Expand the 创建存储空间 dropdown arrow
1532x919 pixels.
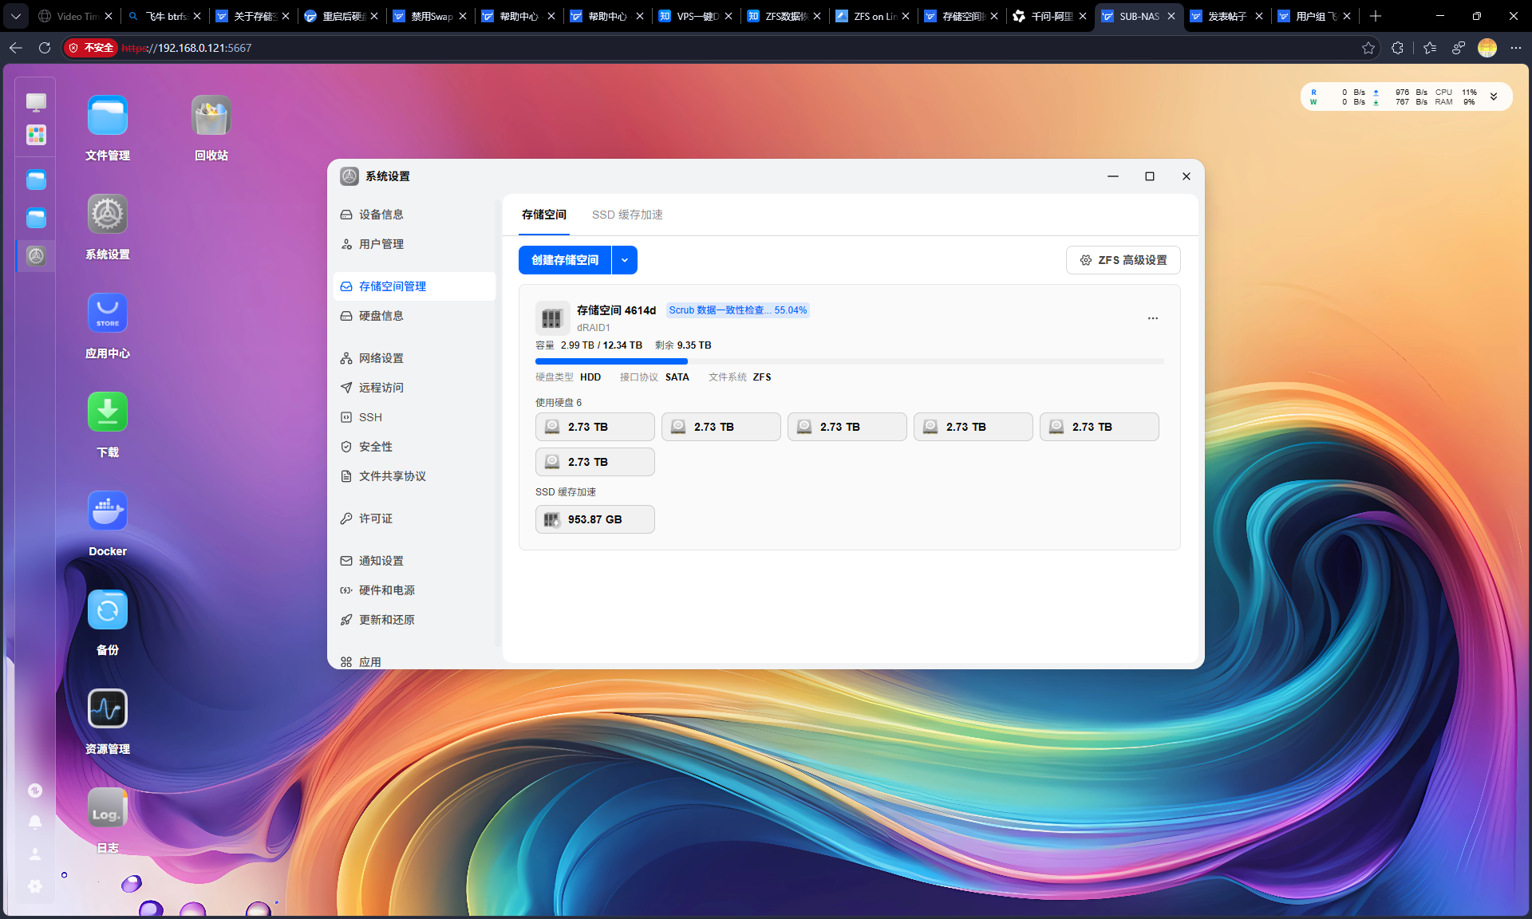(625, 260)
